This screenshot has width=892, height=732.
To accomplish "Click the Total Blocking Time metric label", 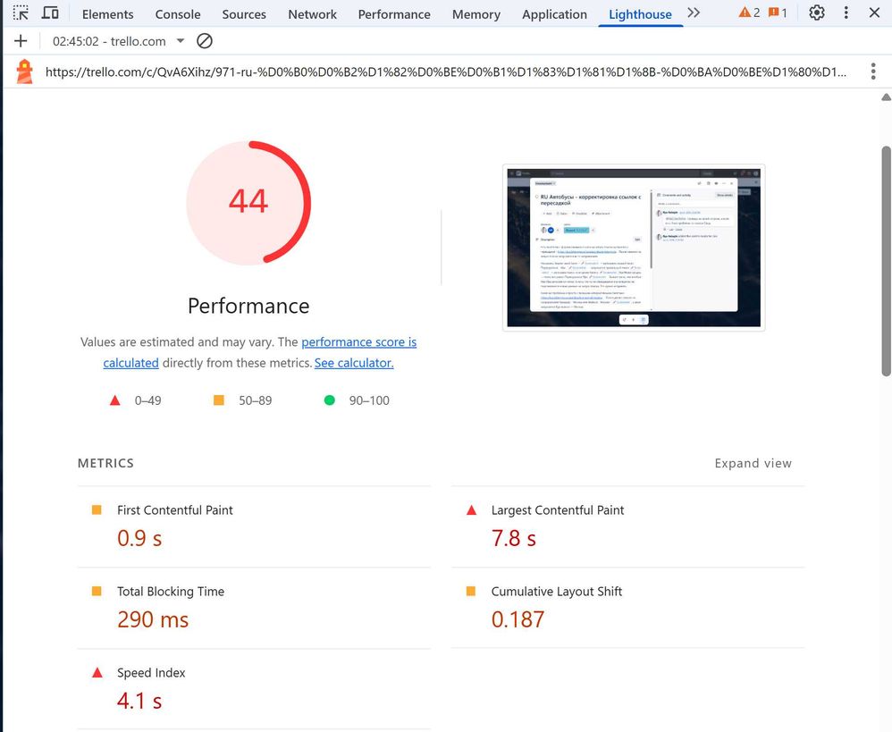I will pyautogui.click(x=171, y=592).
